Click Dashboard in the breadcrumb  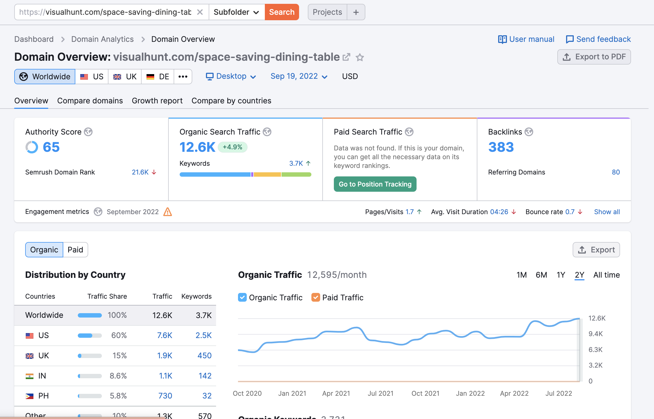[34, 39]
